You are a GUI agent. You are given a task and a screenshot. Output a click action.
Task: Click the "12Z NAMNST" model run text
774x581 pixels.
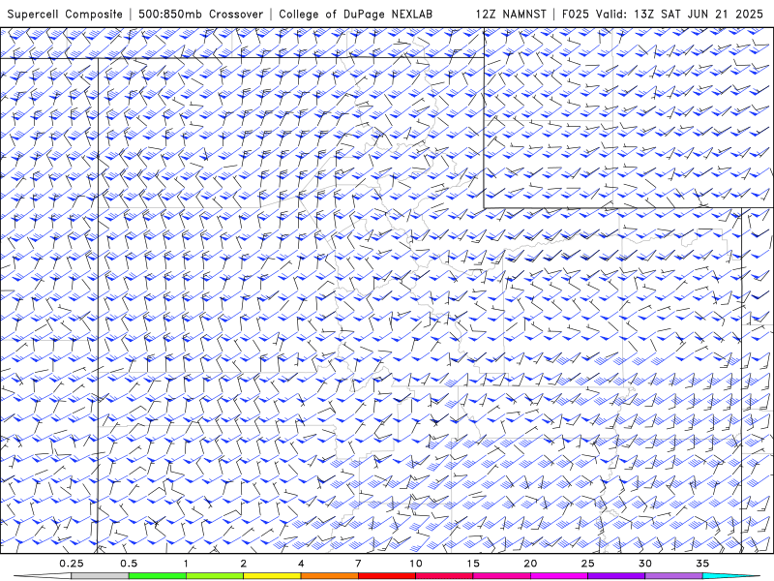click(x=511, y=14)
